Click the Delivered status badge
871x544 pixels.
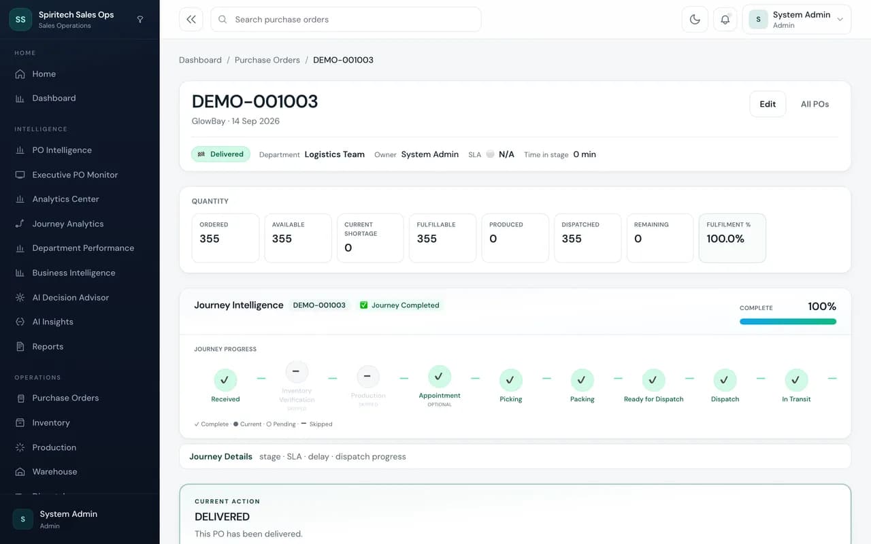[220, 154]
